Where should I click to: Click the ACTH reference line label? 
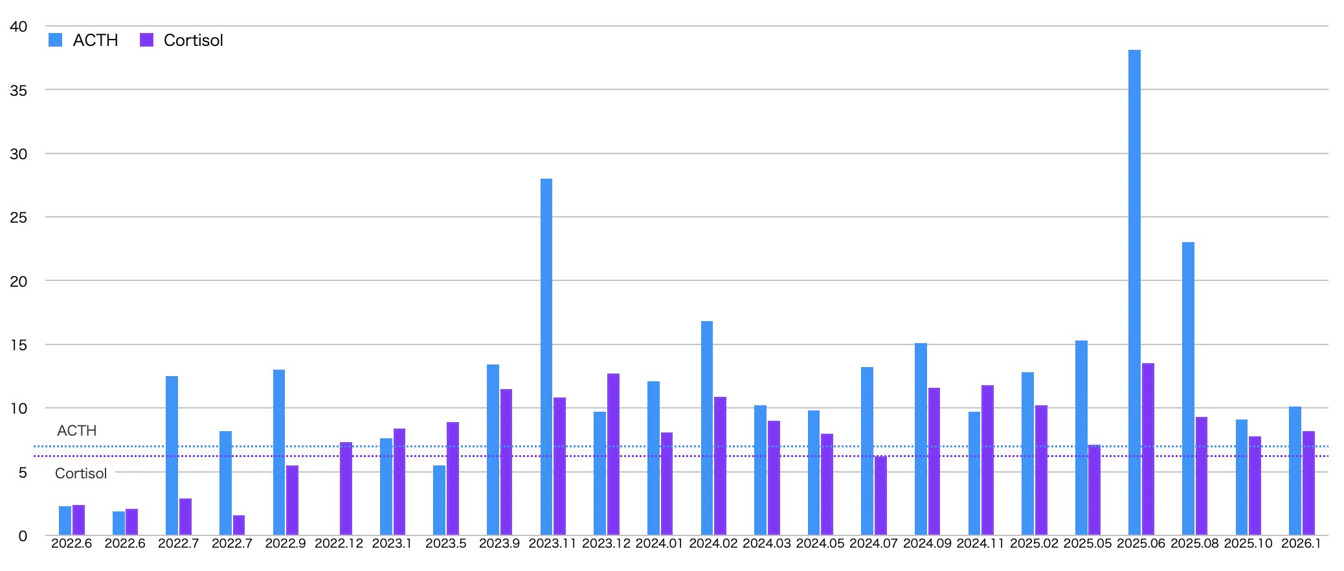click(76, 431)
